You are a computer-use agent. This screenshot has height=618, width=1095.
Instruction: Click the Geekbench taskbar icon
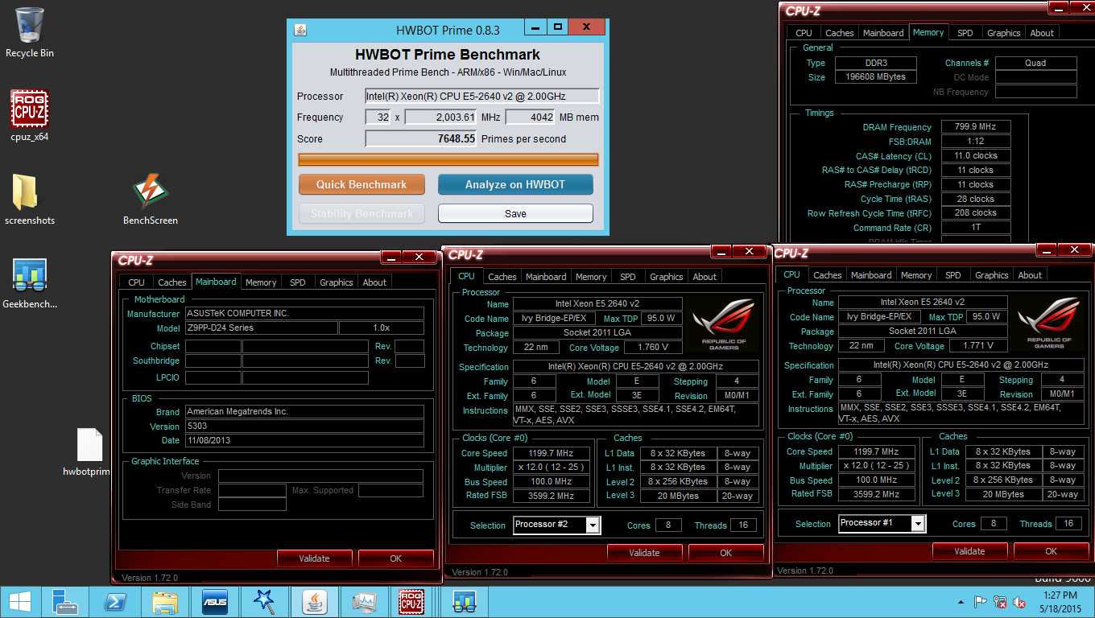pyautogui.click(x=463, y=602)
